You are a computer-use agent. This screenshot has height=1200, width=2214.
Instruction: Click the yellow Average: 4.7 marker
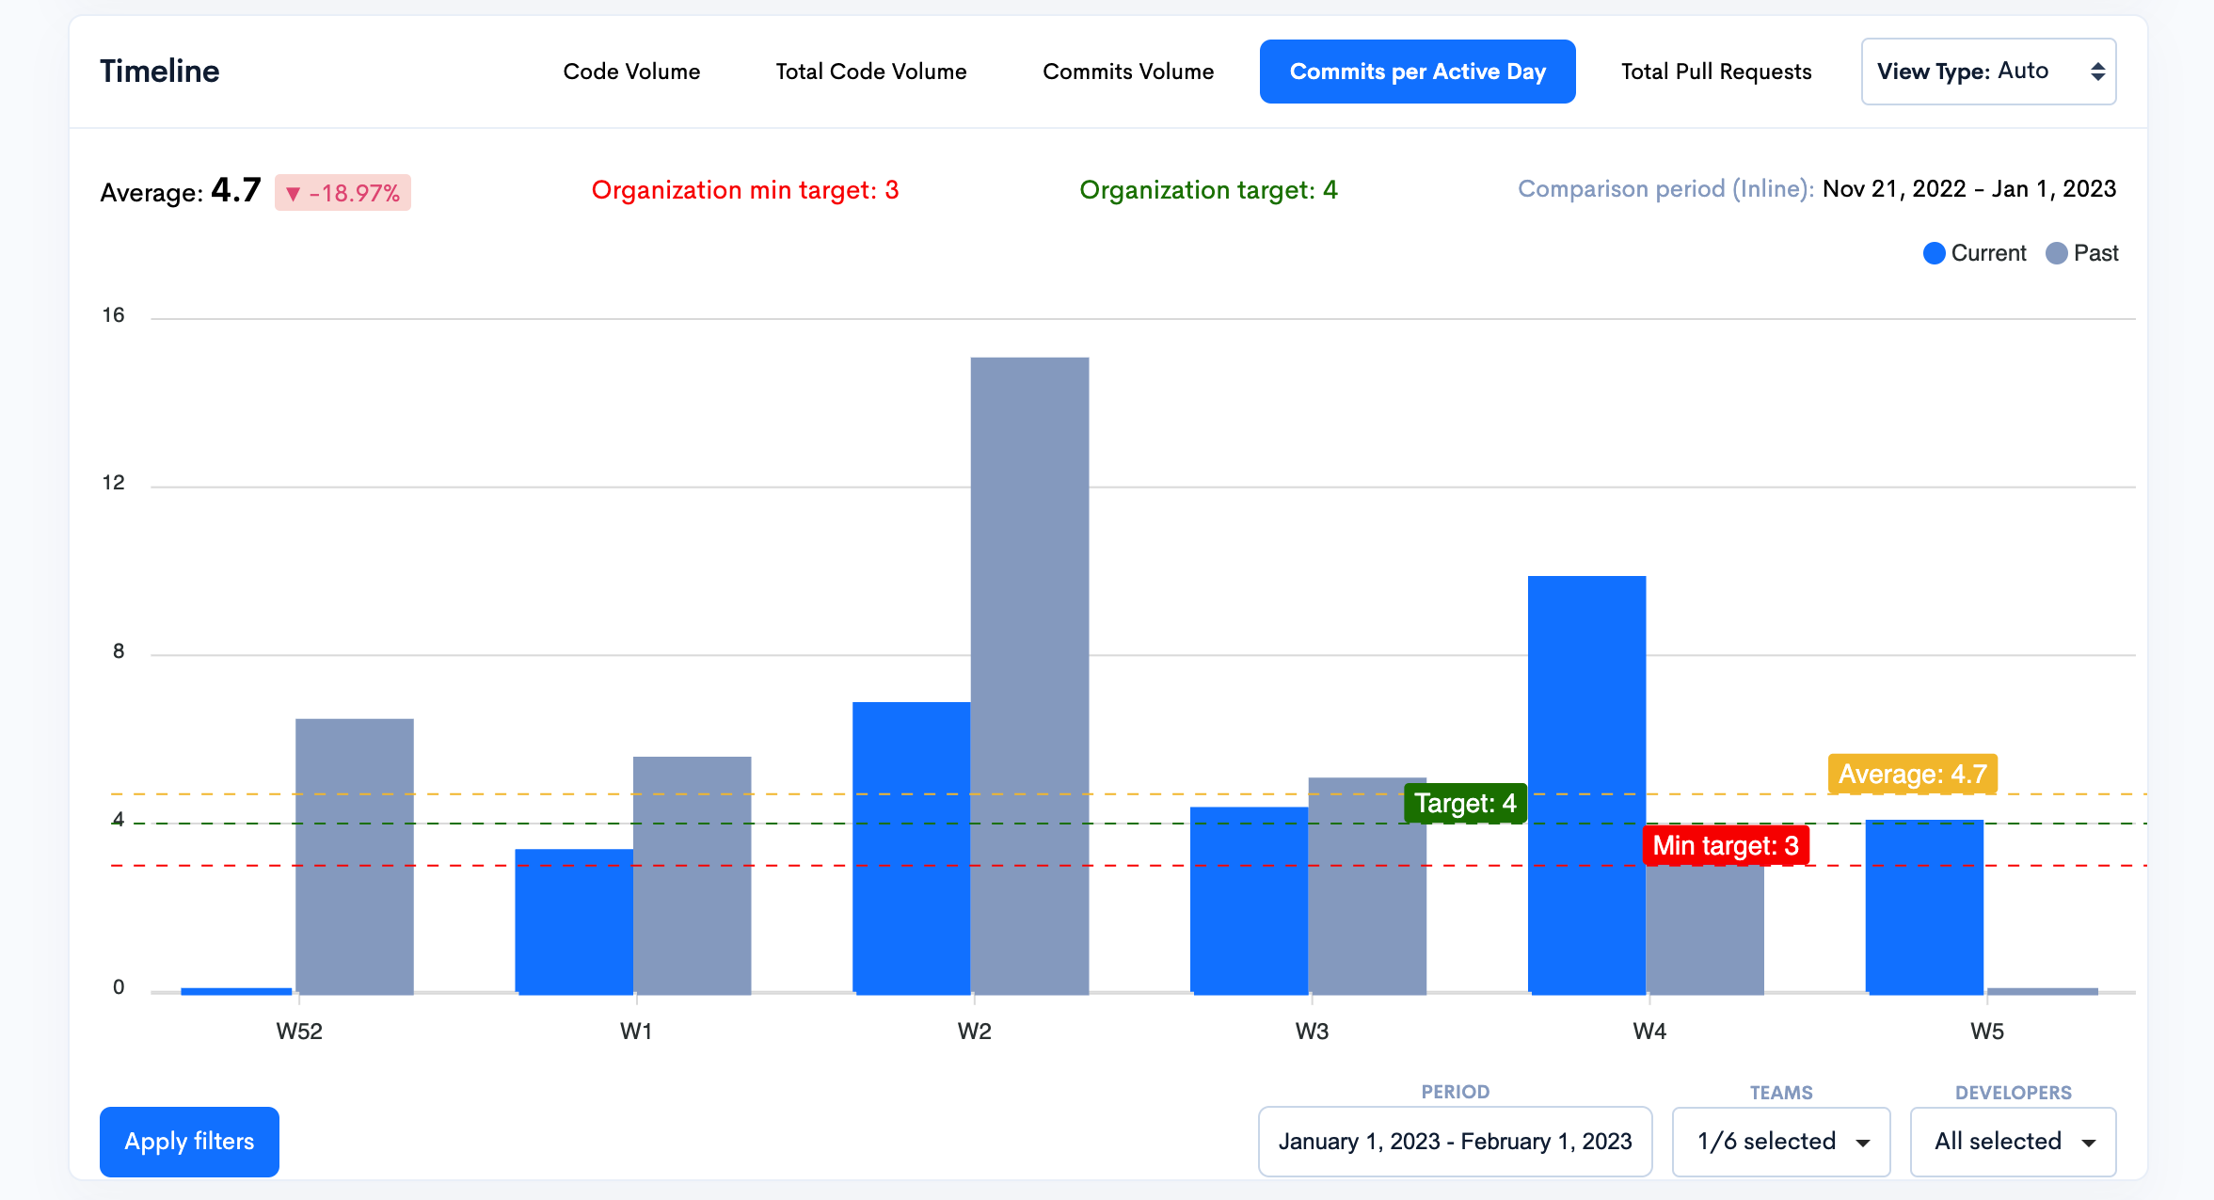pyautogui.click(x=1912, y=774)
